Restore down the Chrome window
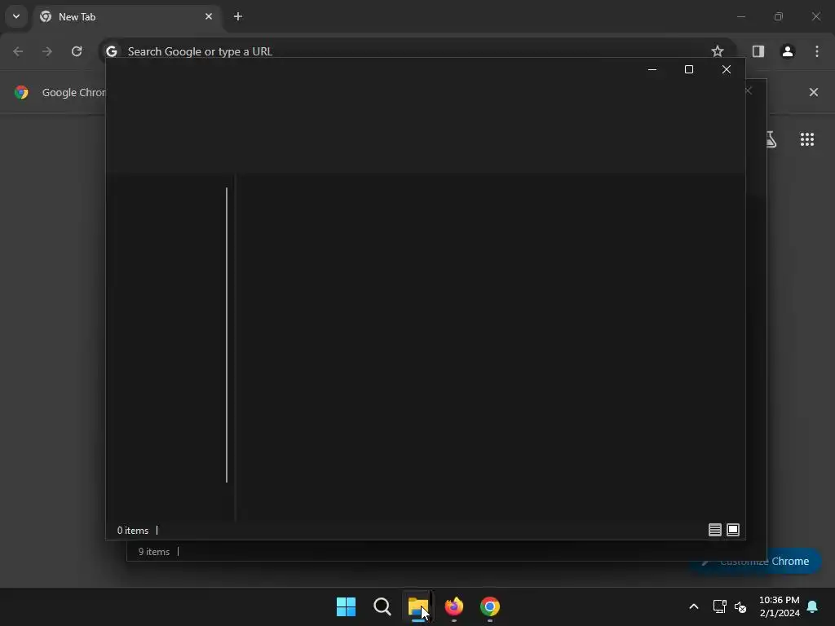835x626 pixels. pyautogui.click(x=779, y=16)
